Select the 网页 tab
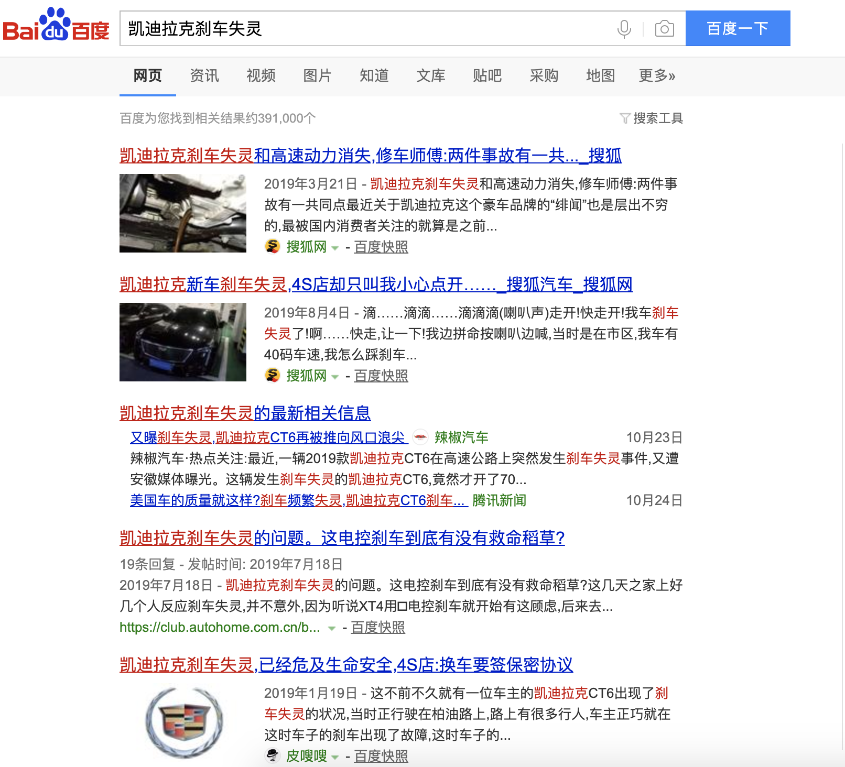The height and width of the screenshot is (767, 845). (x=148, y=76)
